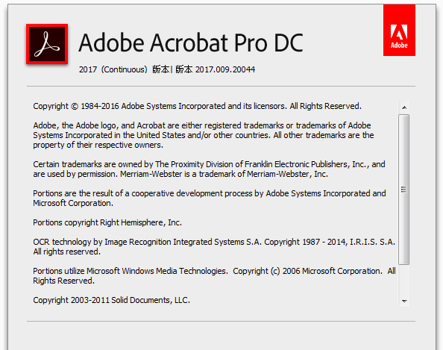Click the Adobe logo trademarks paragraph
The image size is (443, 350).
click(x=204, y=135)
